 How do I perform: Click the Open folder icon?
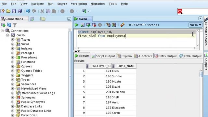click(x=8, y=11)
